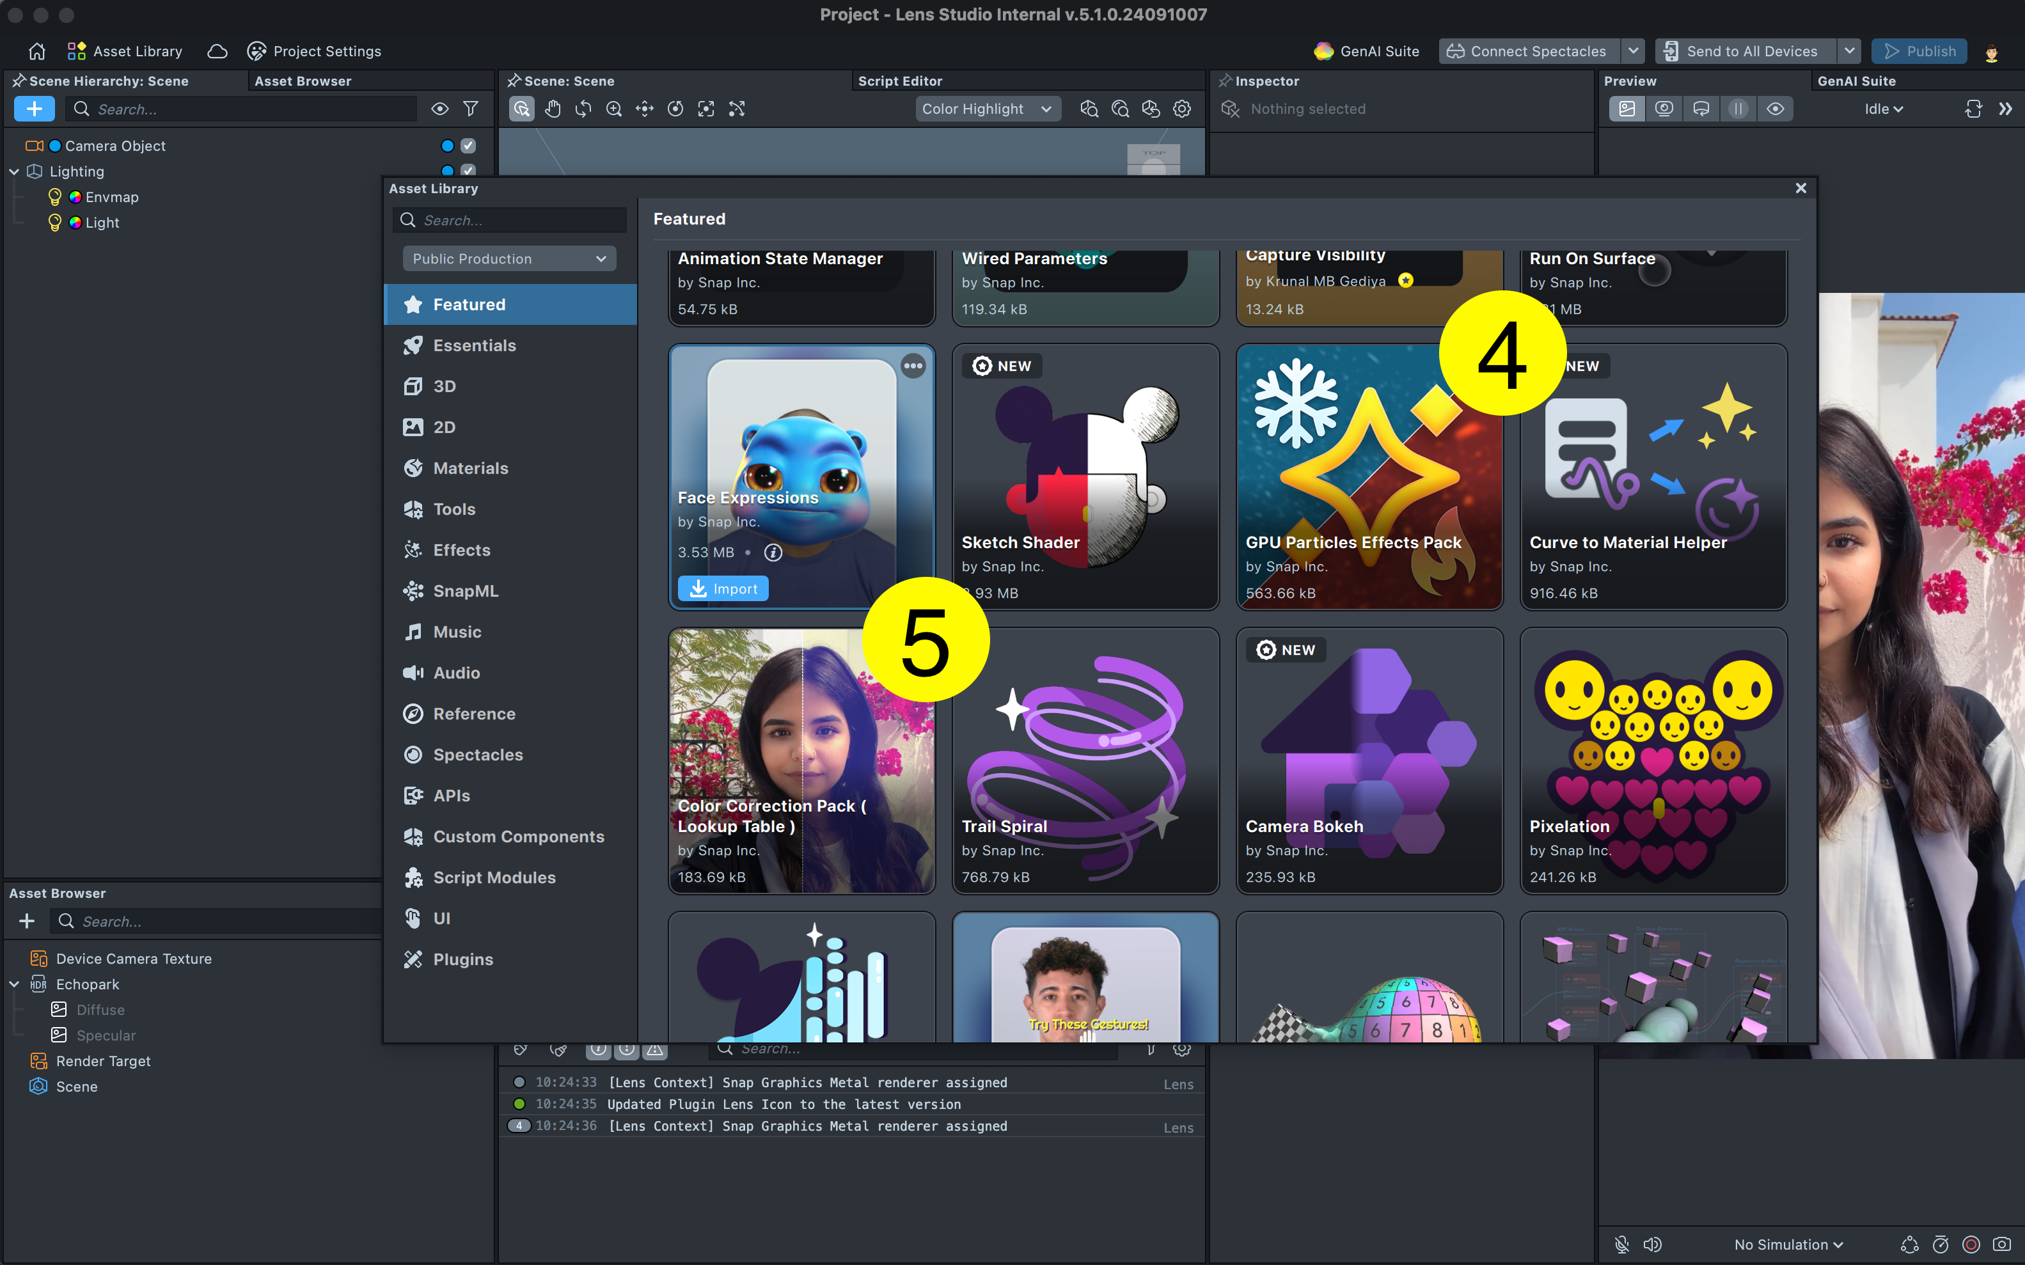The image size is (2025, 1265).
Task: Click the Home icon in top toolbar
Action: (x=37, y=51)
